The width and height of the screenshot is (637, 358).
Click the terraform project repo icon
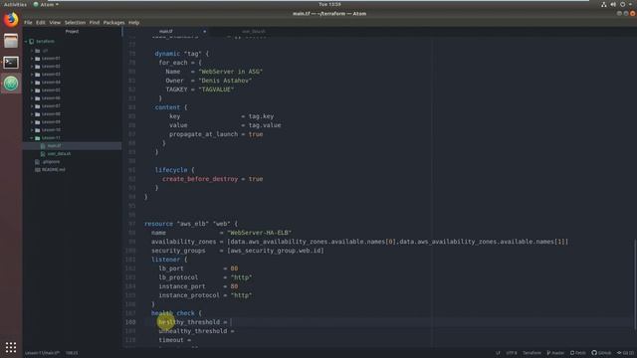coord(32,42)
